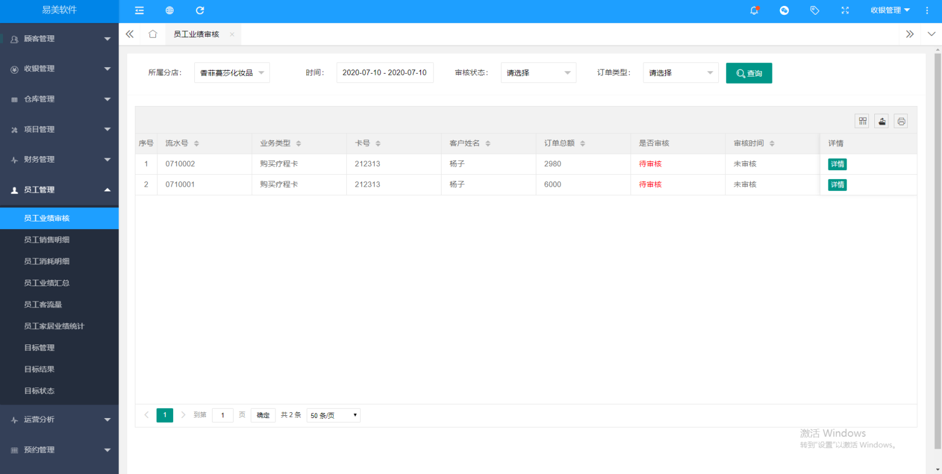Open the 所属分店 dropdown
The width and height of the screenshot is (942, 474).
232,73
